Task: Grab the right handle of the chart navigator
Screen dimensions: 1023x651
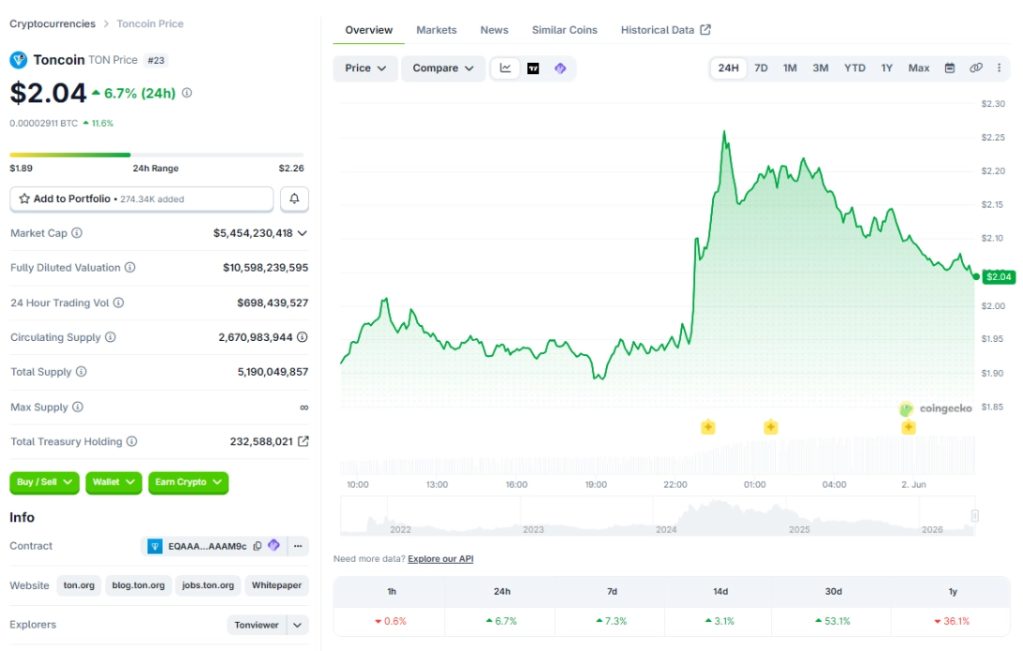Action: coord(974,516)
